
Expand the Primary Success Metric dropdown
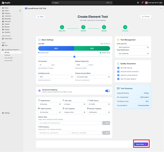pos(93,77)
